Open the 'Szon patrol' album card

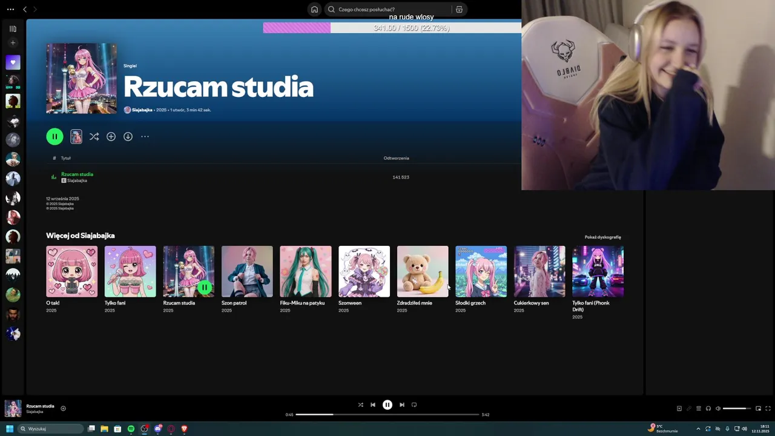(247, 279)
